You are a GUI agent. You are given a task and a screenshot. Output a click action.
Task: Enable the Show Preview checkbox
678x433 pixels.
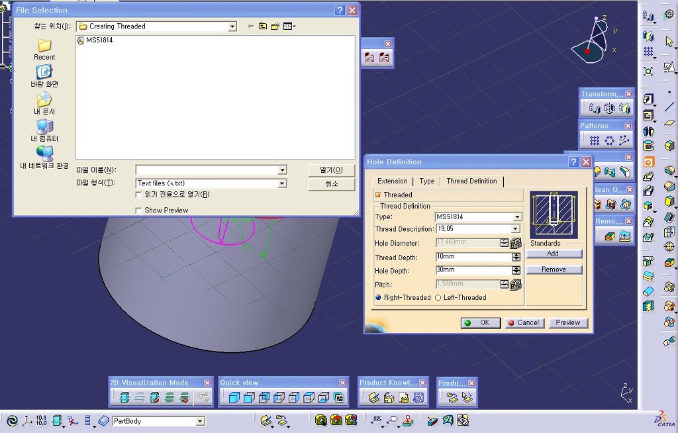pos(138,211)
